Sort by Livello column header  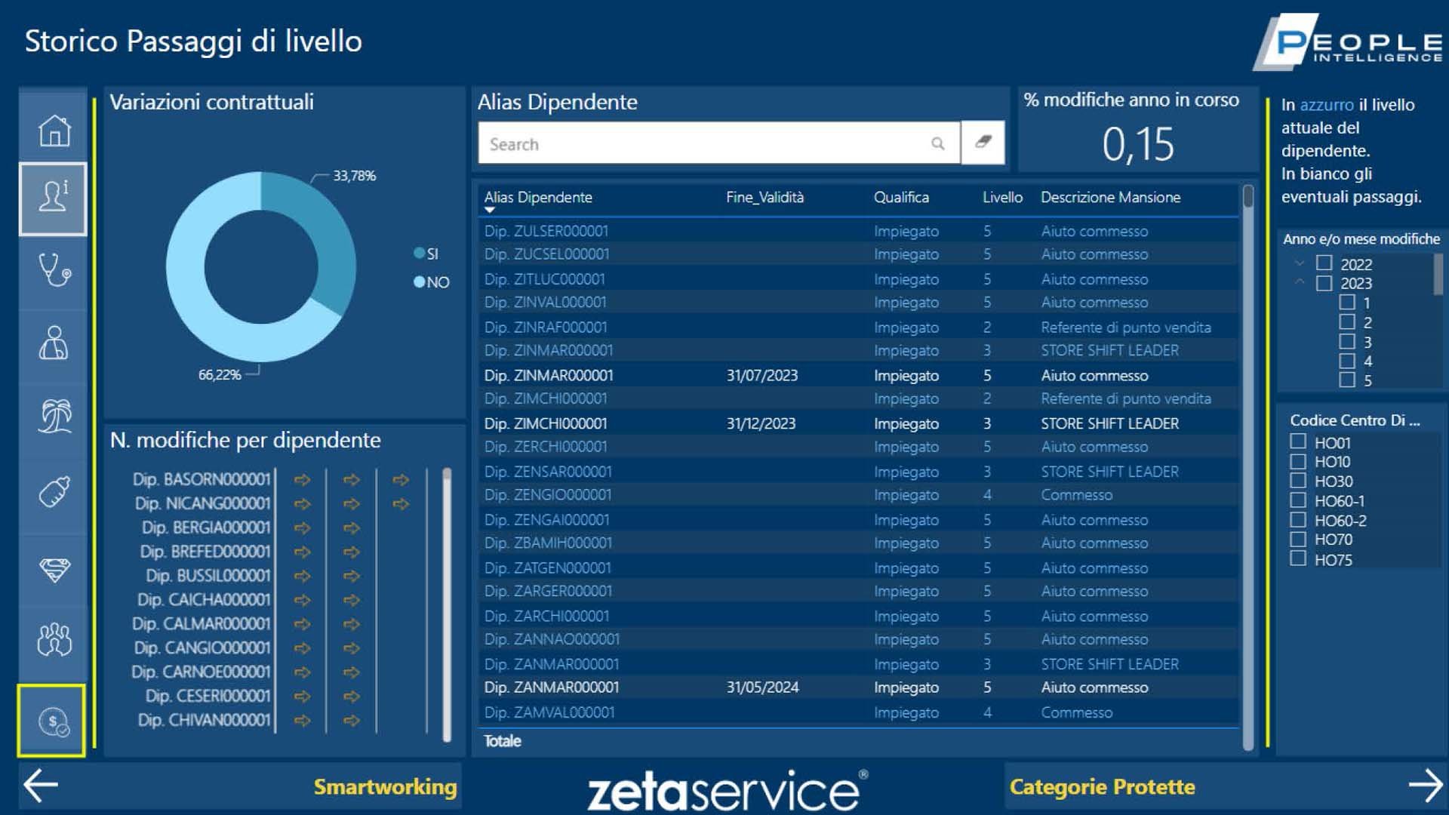click(x=1002, y=197)
